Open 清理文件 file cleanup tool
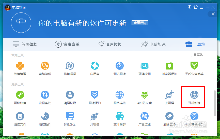The height and width of the screenshot is (139, 220). [20, 119]
